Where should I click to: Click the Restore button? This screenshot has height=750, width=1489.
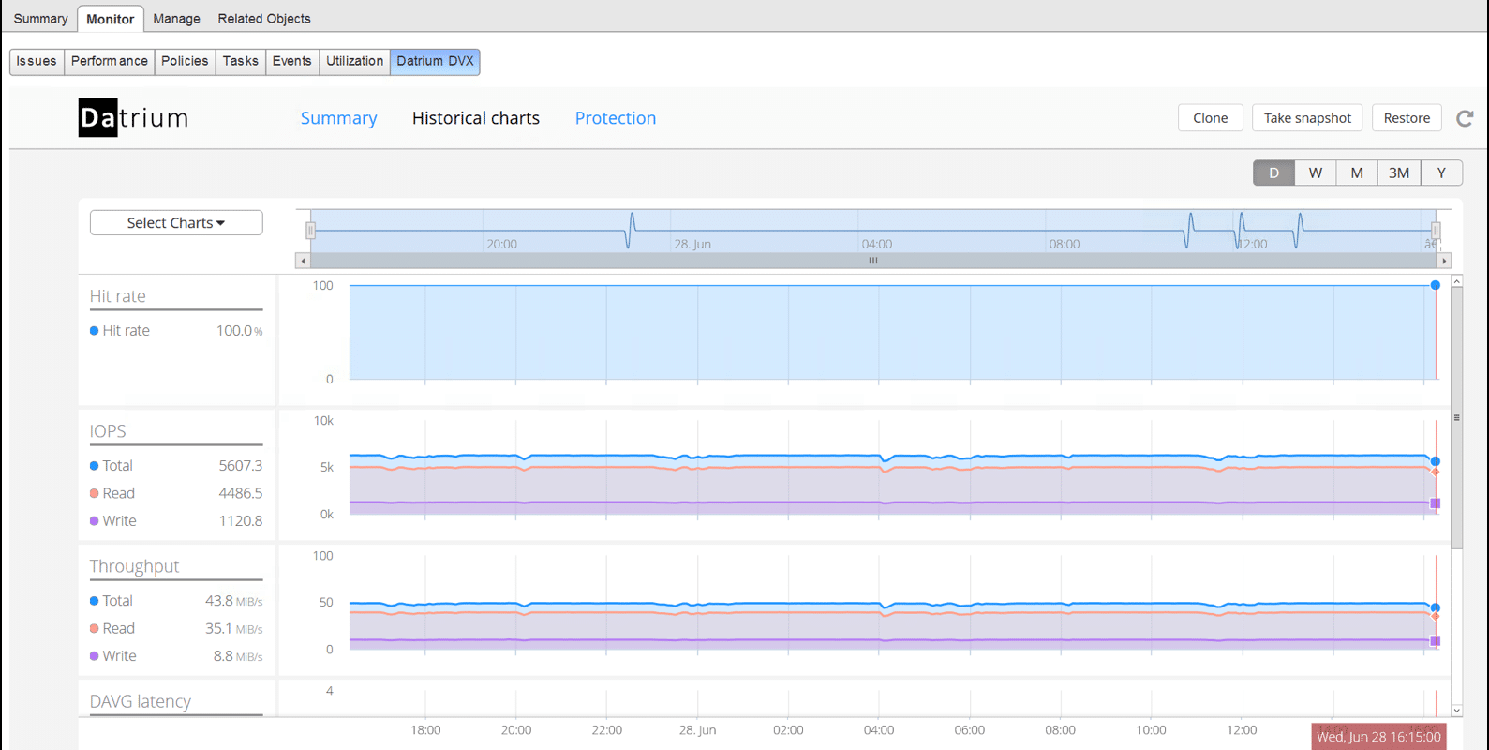coord(1407,118)
